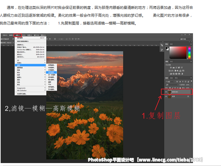Select the 3D pan mode icon
This screenshot has width=221, height=166.
[x=73, y=39]
